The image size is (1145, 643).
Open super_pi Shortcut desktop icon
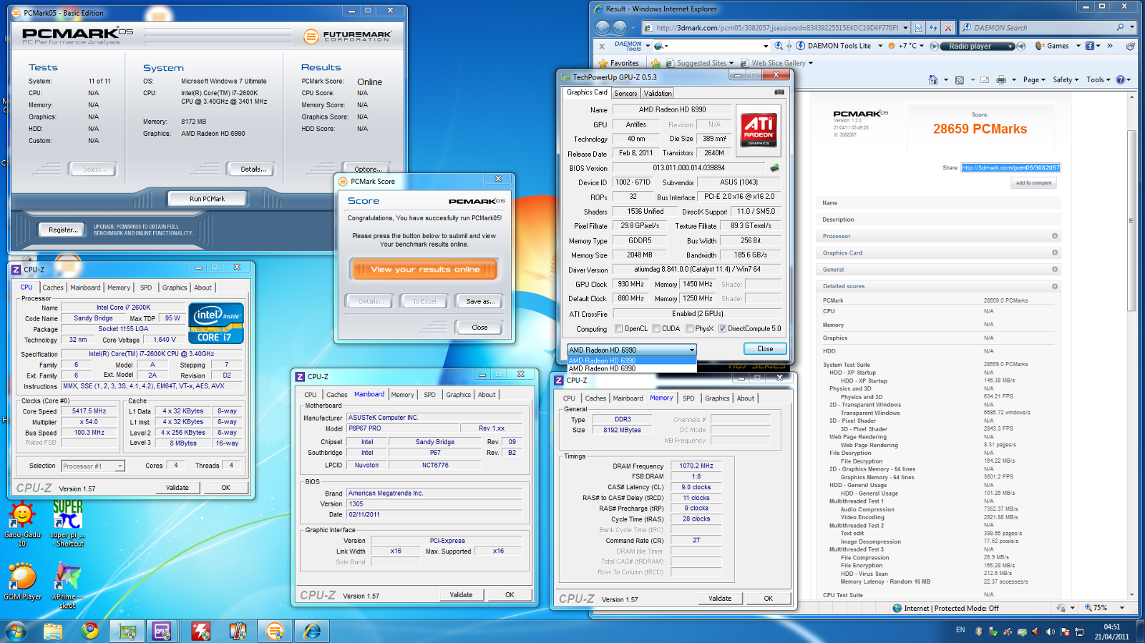[x=67, y=523]
